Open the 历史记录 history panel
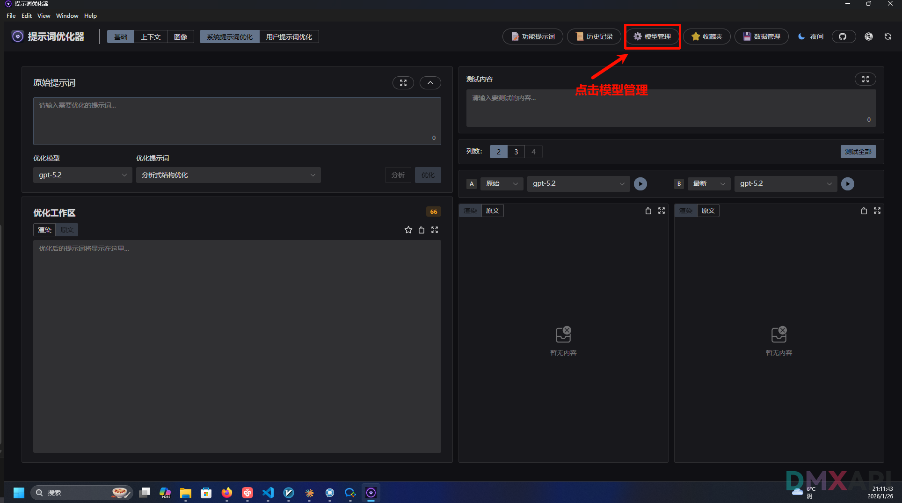902x503 pixels. click(594, 36)
